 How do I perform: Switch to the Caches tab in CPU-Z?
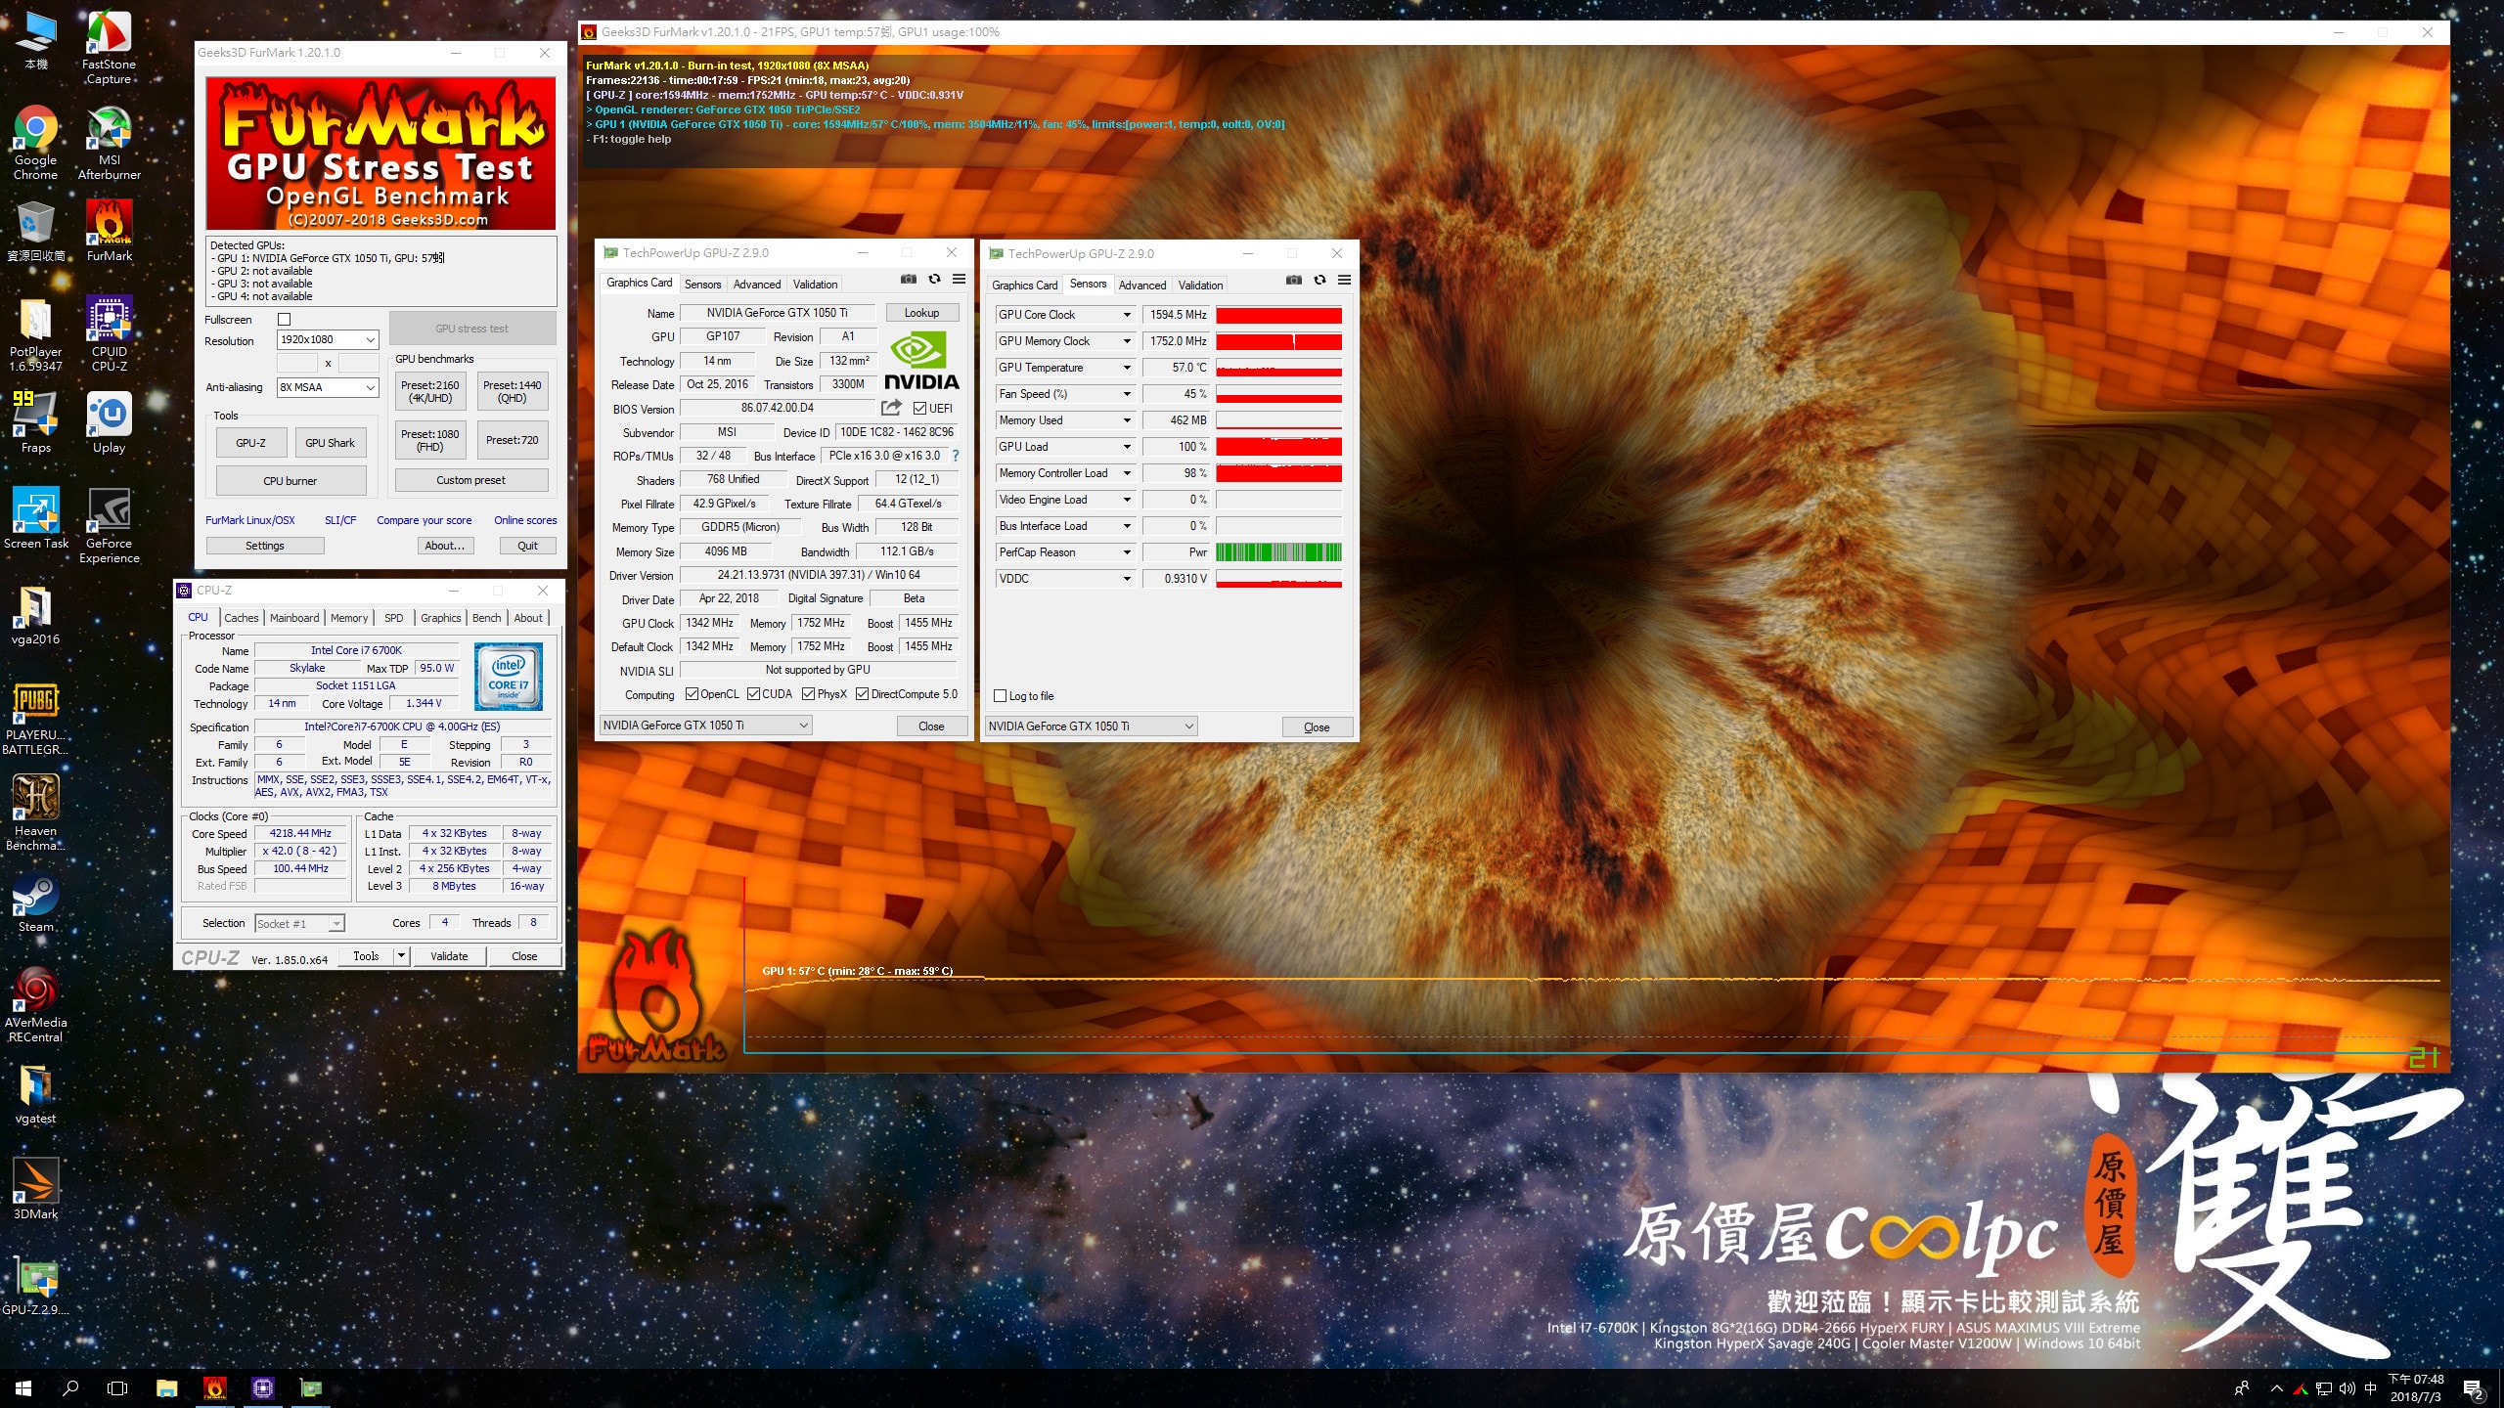tap(241, 618)
